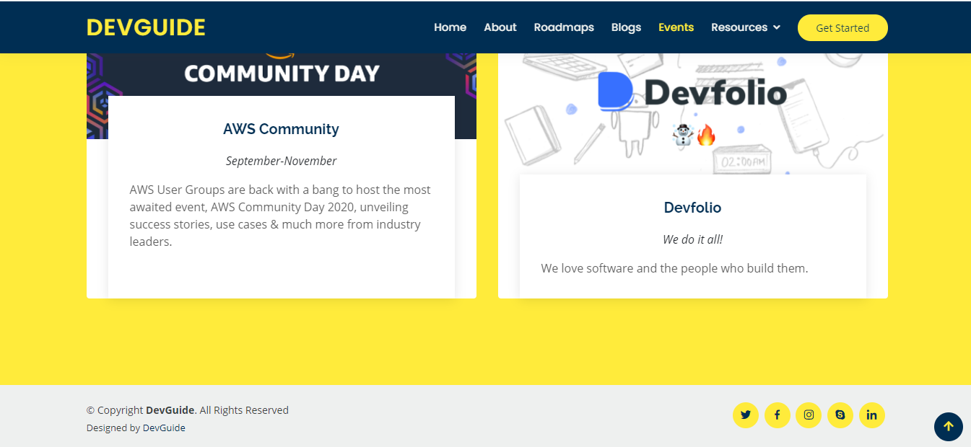Open the Roadmaps menu item
This screenshot has width=971, height=447.
tap(564, 27)
